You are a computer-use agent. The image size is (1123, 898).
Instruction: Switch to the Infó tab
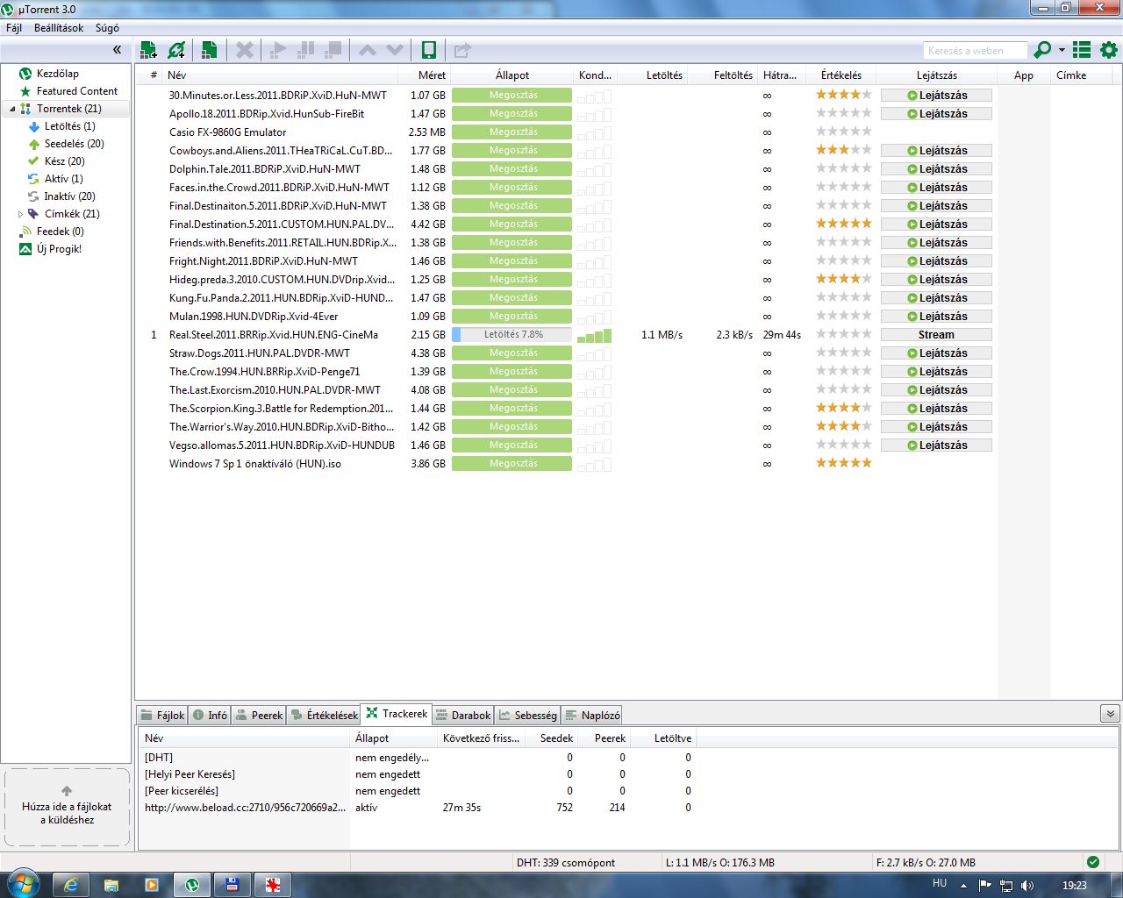[x=210, y=715]
